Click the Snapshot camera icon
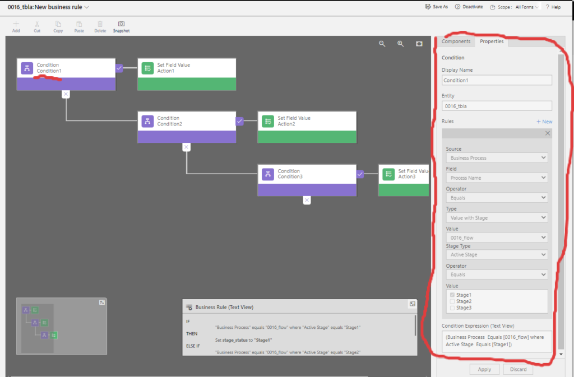Viewport: 574px width, 377px height. pos(121,25)
